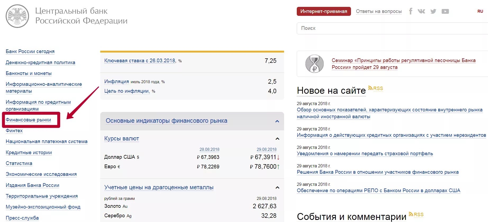Open Пресс-служба sidebar link
This screenshot has width=488, height=222.
point(22,218)
